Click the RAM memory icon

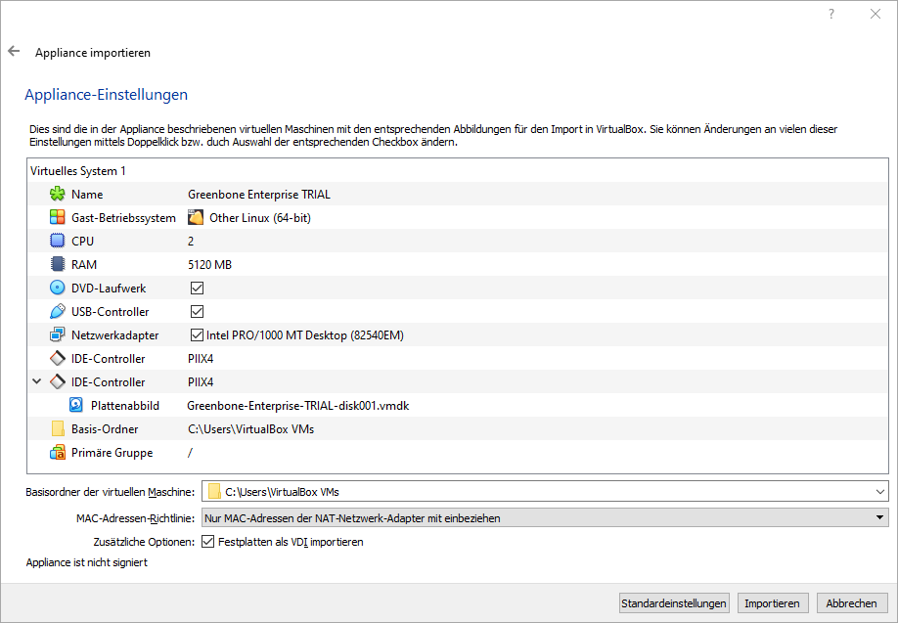tap(58, 264)
